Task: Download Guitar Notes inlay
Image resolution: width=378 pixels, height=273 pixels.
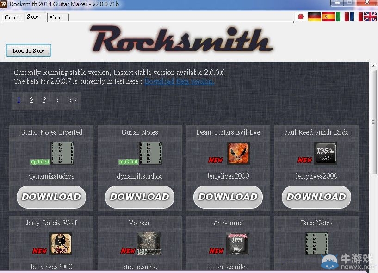Action: tap(140, 197)
